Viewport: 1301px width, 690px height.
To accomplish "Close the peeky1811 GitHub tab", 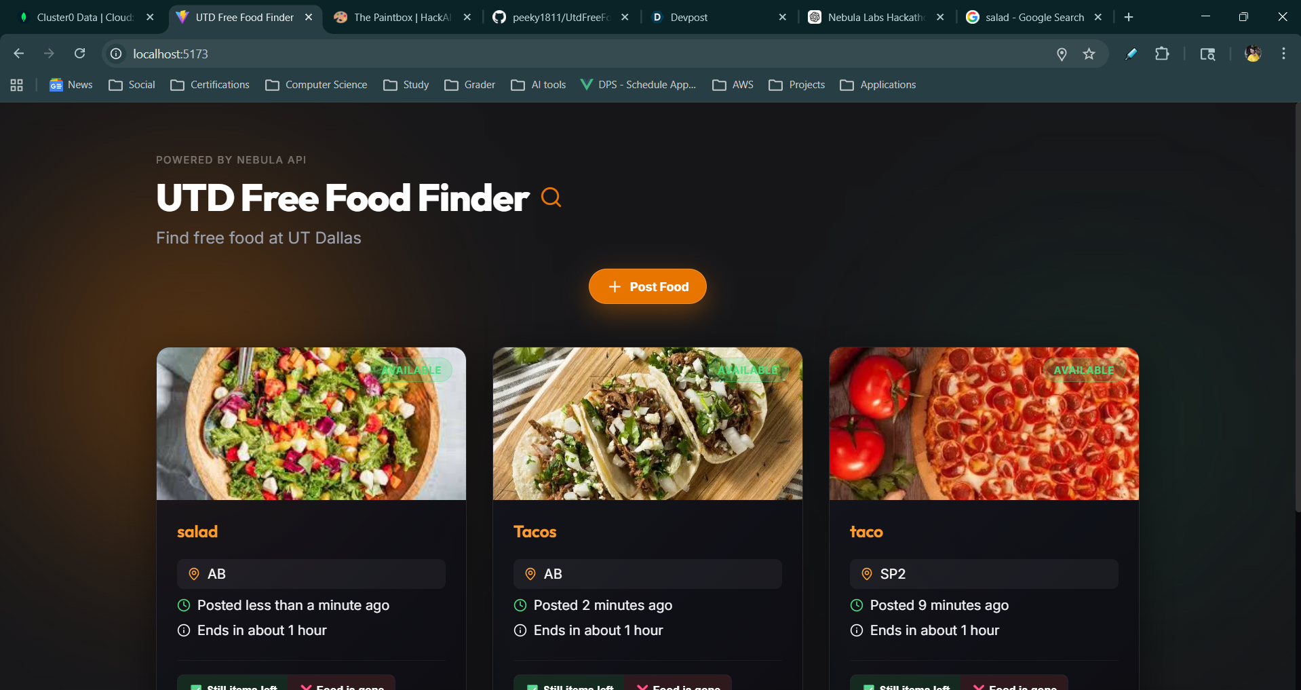I will tap(625, 17).
